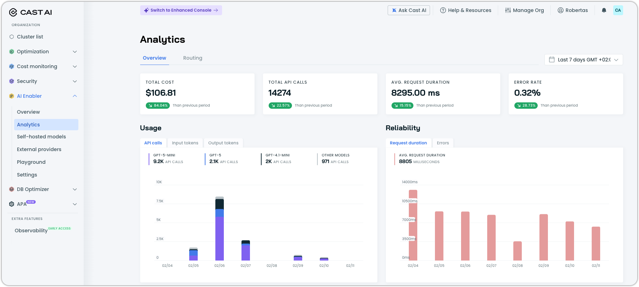
Task: Open the CA account avatar
Action: click(x=618, y=10)
